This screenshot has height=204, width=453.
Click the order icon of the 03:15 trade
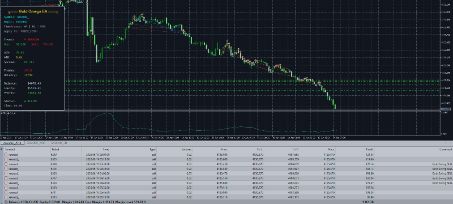pos(6,159)
